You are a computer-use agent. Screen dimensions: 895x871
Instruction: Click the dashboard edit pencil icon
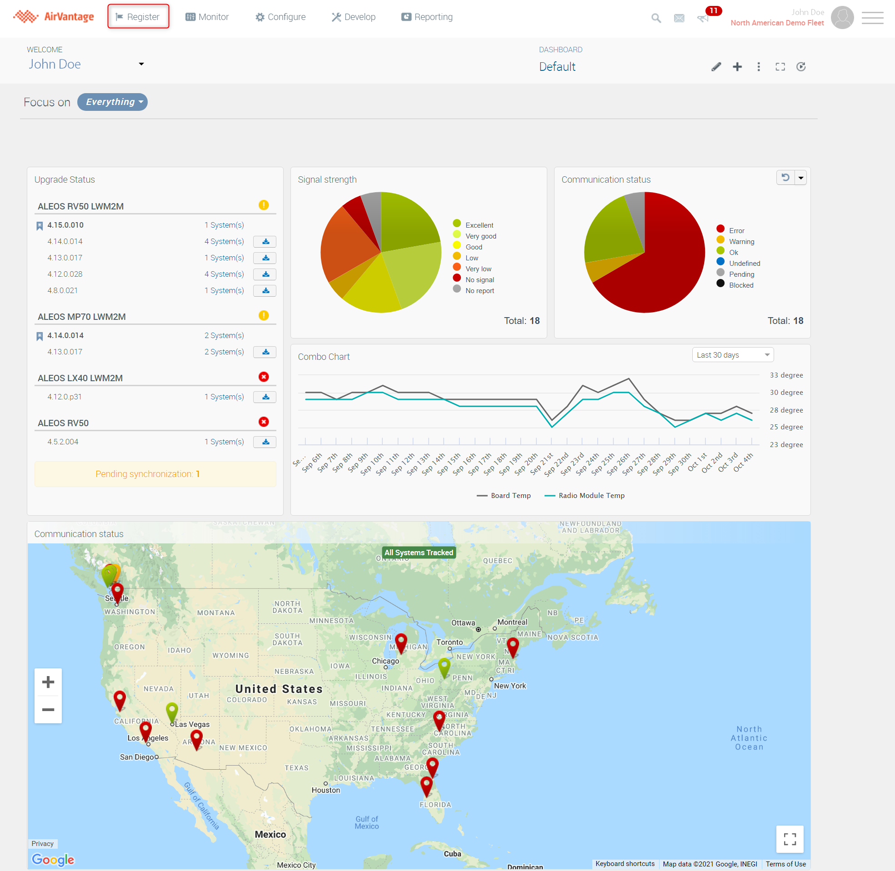pyautogui.click(x=716, y=67)
